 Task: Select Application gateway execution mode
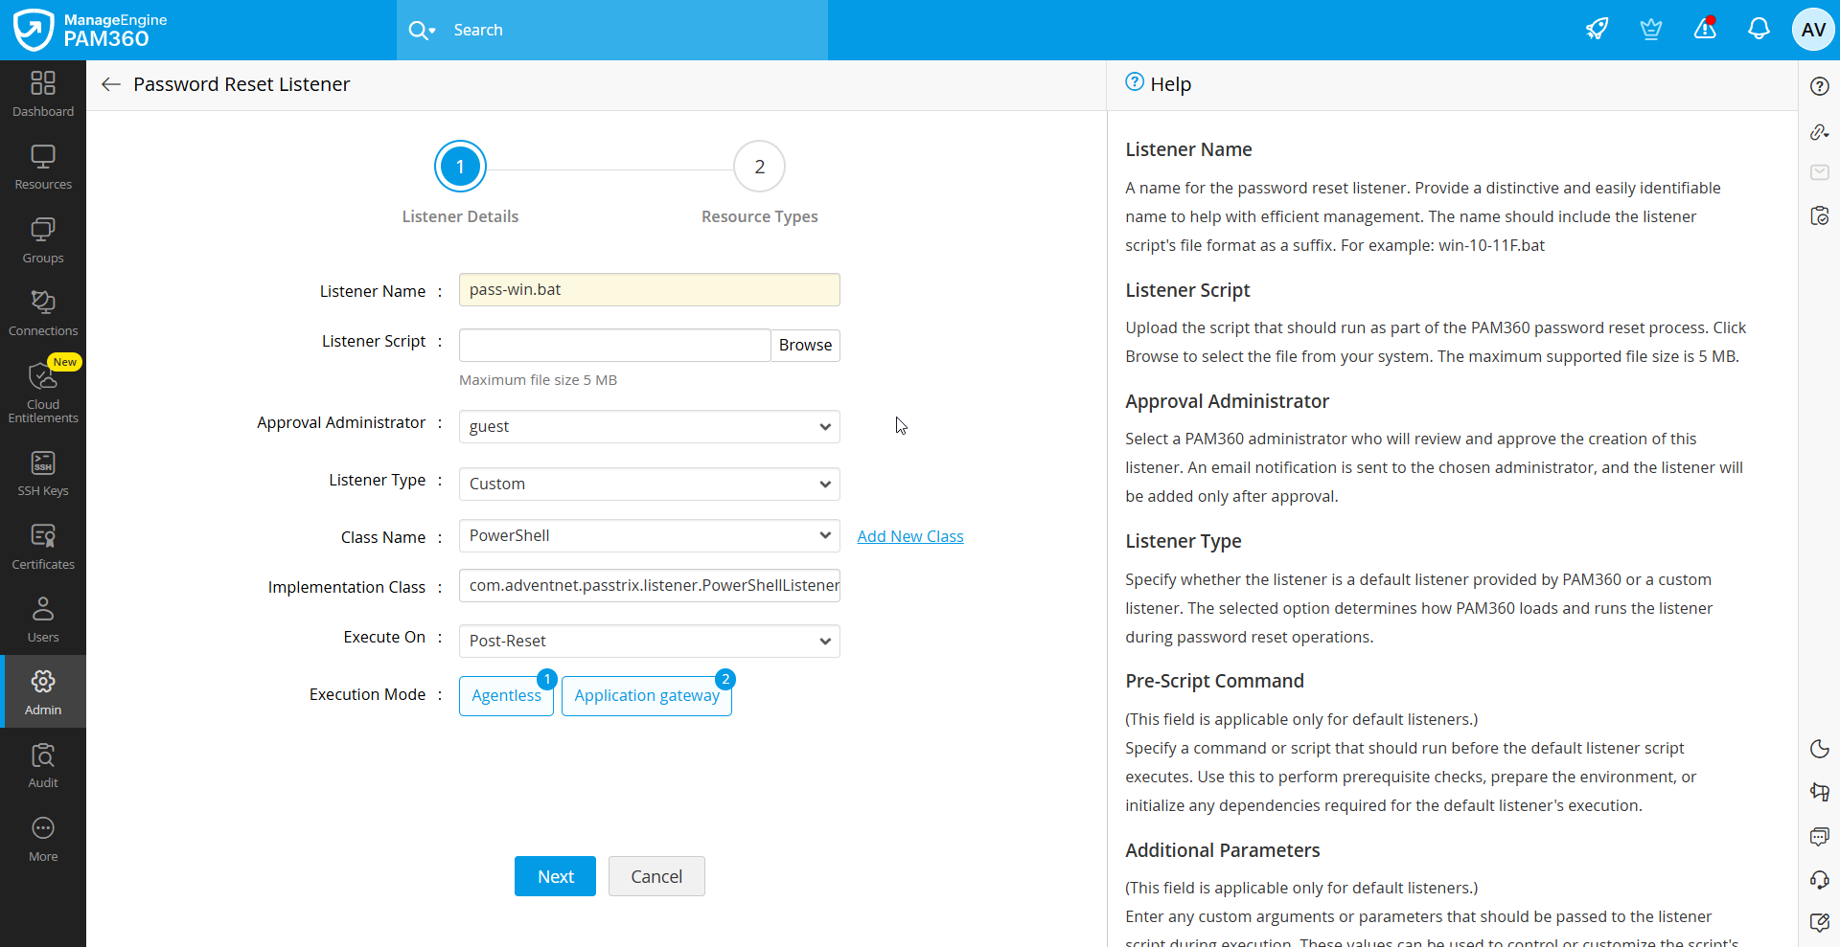point(647,695)
